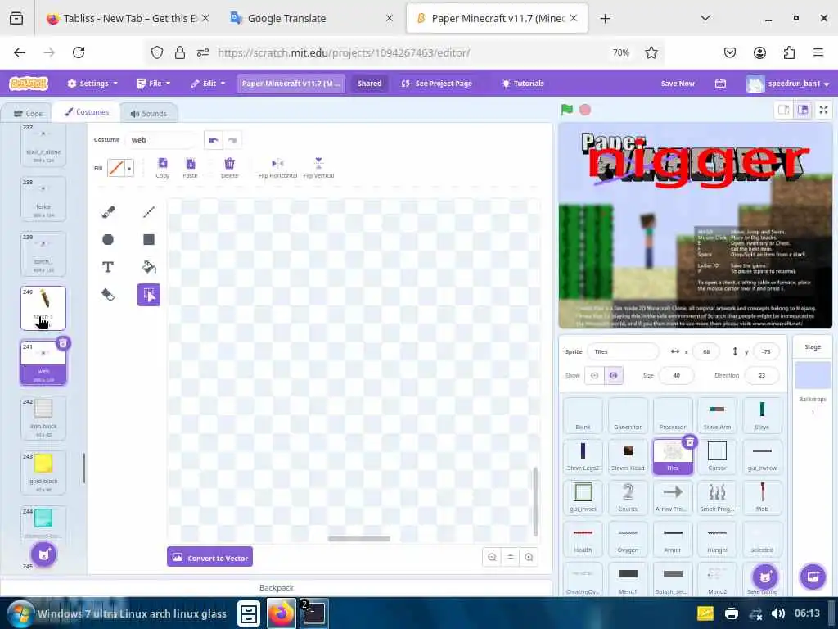This screenshot has height=629, width=838.
Task: Switch to the Tabliss New Tab browser tab
Action: (127, 18)
